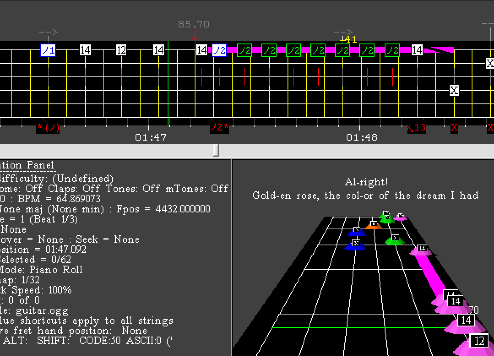The height and width of the screenshot is (356, 494).
Task: Select the green /2 note beneath the yellow 41
Action: click(342, 50)
